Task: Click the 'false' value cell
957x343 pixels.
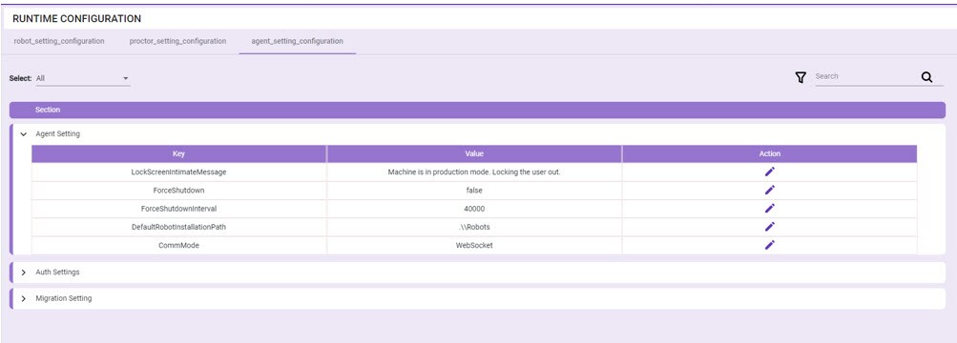Action: click(474, 191)
